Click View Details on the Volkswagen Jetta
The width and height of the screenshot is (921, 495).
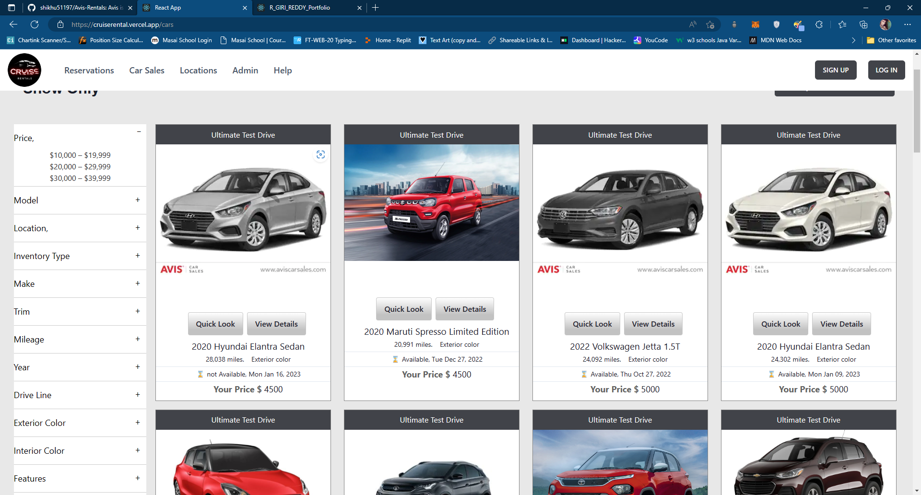point(653,324)
